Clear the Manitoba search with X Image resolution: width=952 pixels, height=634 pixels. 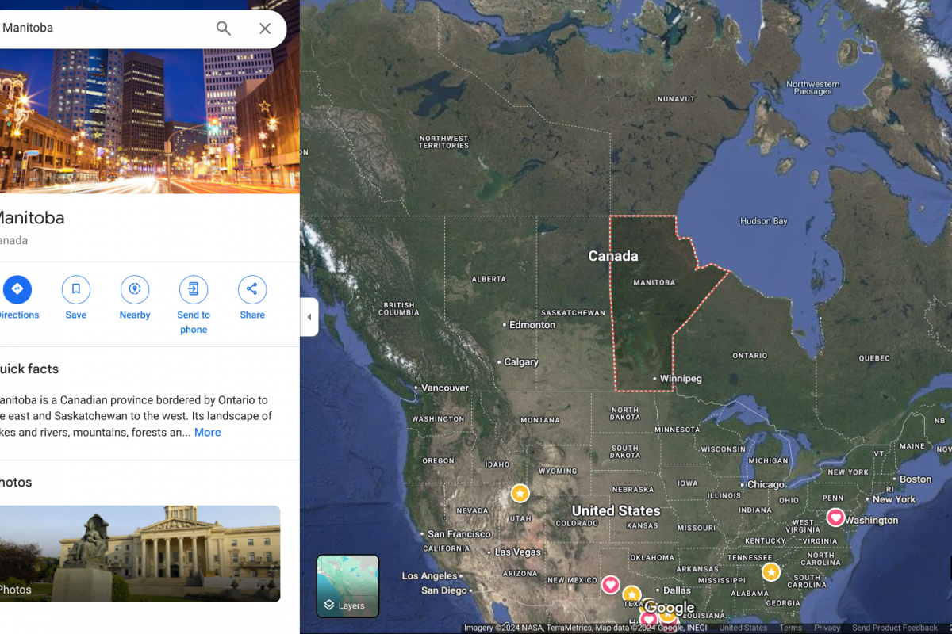coord(265,29)
